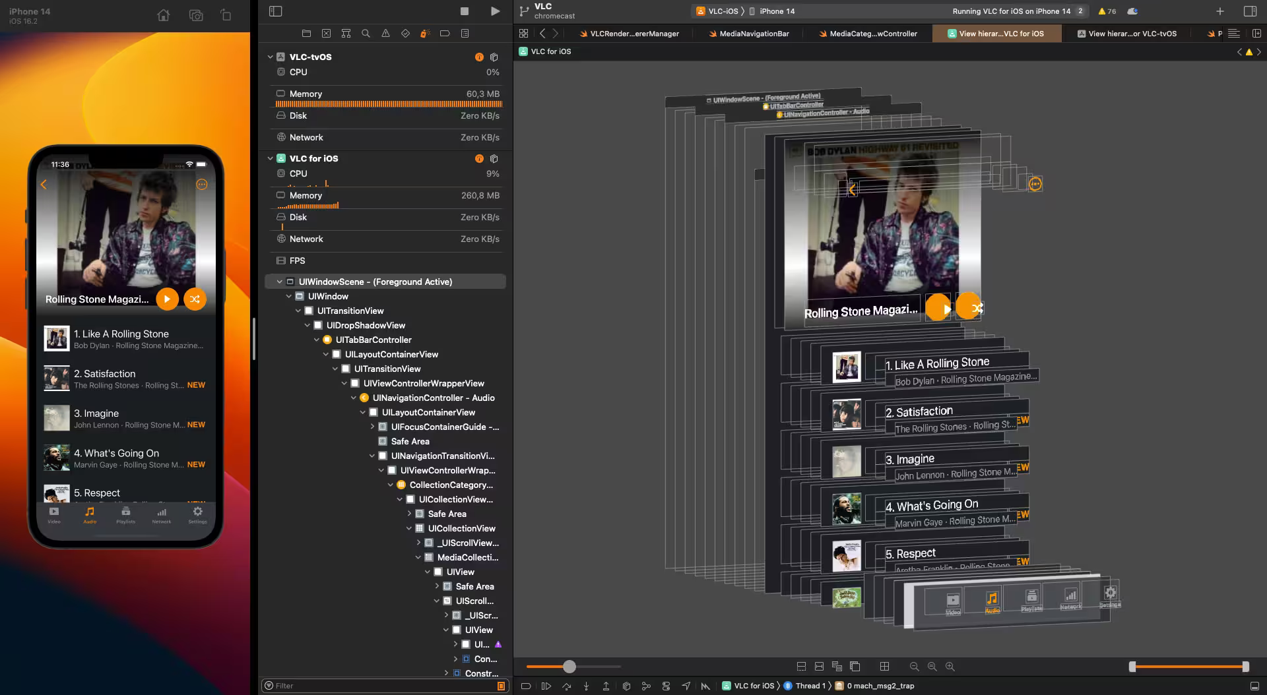The height and width of the screenshot is (695, 1267).
Task: Open View hierarchy for VLC-tvOS tab
Action: click(1127, 34)
